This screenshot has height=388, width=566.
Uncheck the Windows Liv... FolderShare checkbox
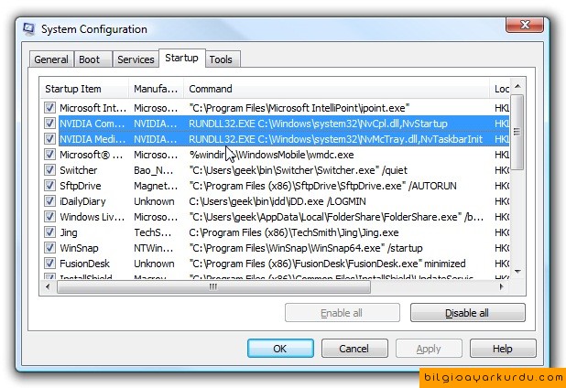(x=49, y=216)
